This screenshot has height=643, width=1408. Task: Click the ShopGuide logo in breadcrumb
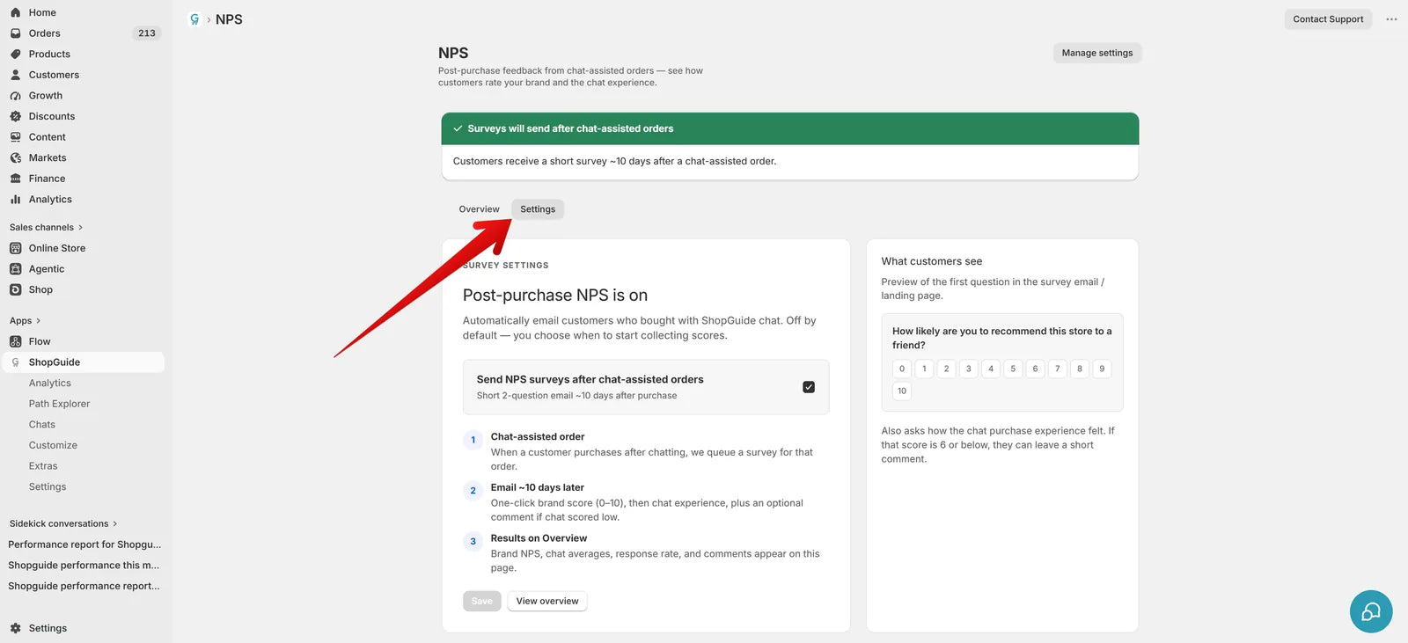tap(194, 19)
